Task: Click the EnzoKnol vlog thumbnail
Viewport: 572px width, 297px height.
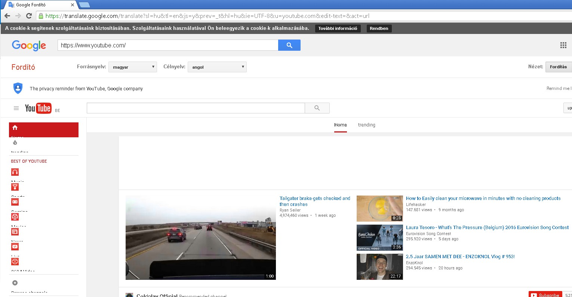Action: pyautogui.click(x=380, y=267)
